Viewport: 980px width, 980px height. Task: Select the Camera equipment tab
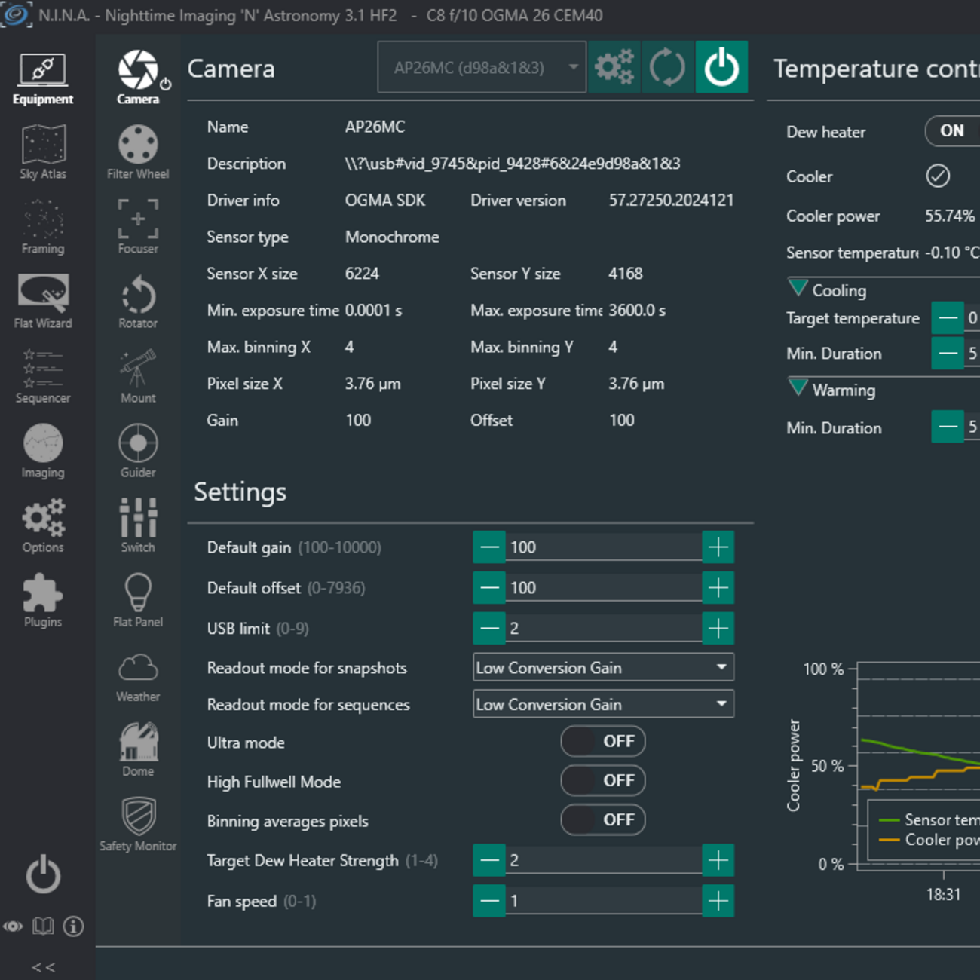[138, 78]
